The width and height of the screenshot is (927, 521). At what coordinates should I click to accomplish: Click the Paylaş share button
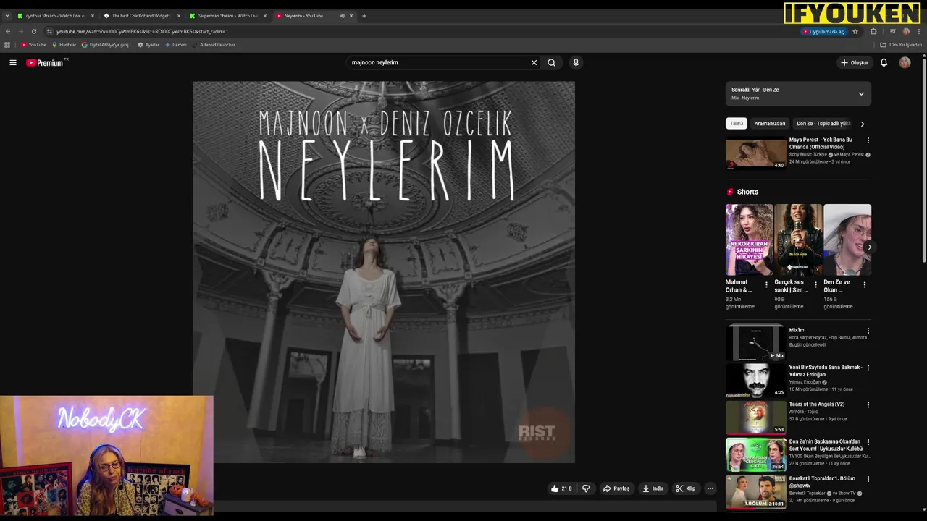[x=616, y=488]
